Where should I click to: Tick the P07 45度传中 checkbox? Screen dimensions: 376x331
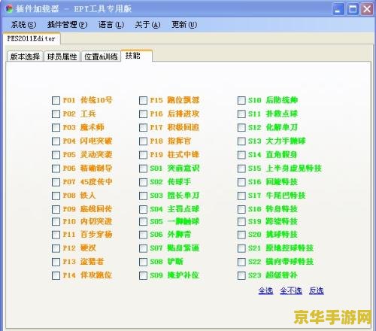pyautogui.click(x=56, y=182)
